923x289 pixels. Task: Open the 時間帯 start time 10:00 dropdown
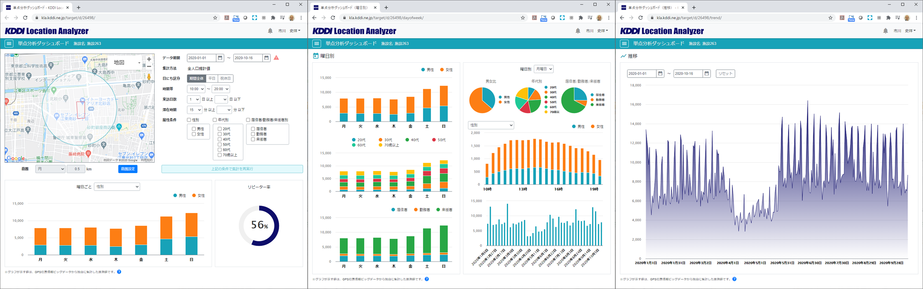(196, 89)
